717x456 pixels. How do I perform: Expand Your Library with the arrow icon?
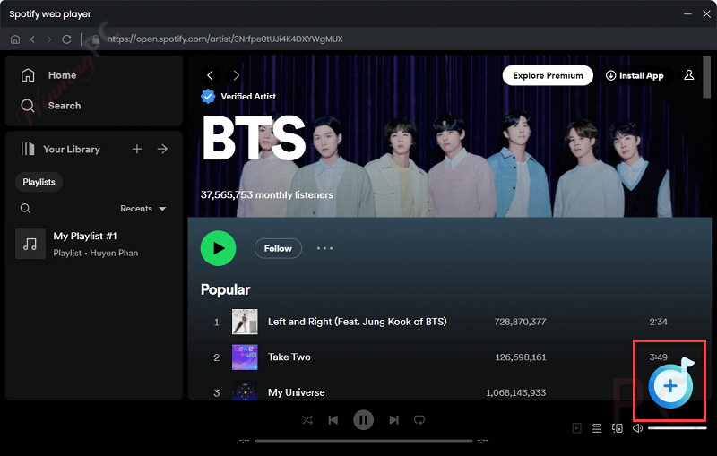click(162, 149)
